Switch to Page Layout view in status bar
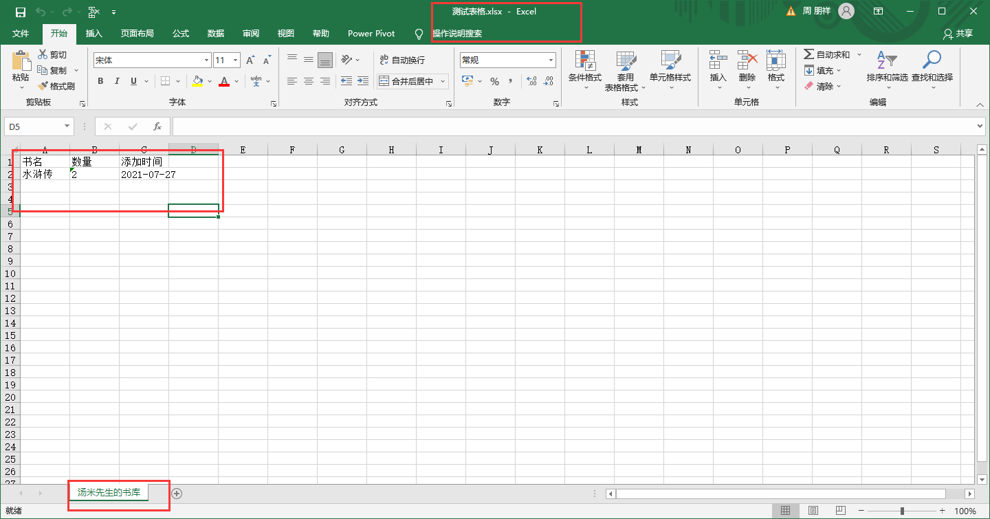The height and width of the screenshot is (519, 990). click(x=813, y=511)
